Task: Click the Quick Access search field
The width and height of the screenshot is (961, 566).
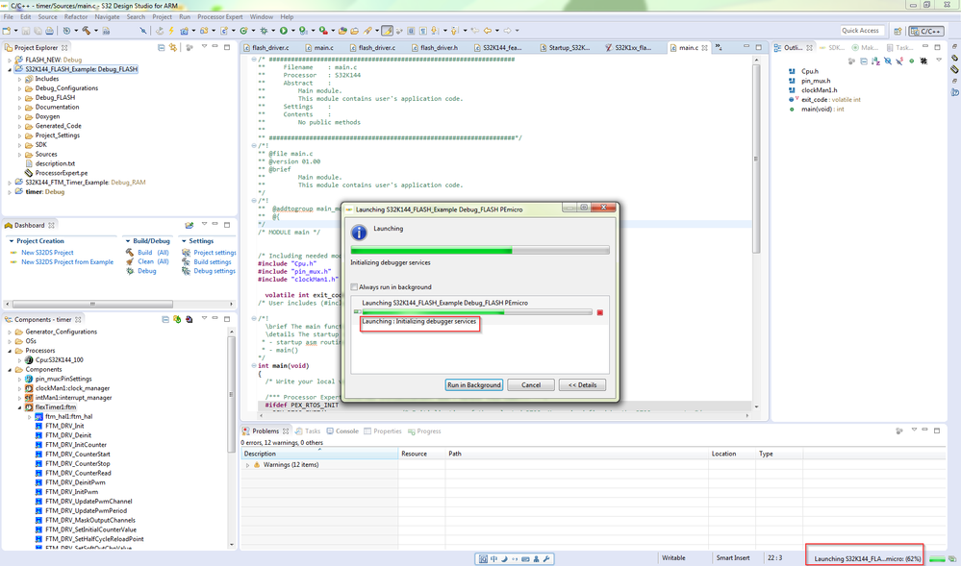Action: 861,31
